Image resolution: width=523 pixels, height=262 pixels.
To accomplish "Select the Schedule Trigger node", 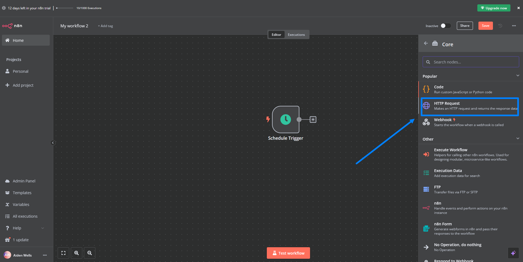I will [286, 120].
